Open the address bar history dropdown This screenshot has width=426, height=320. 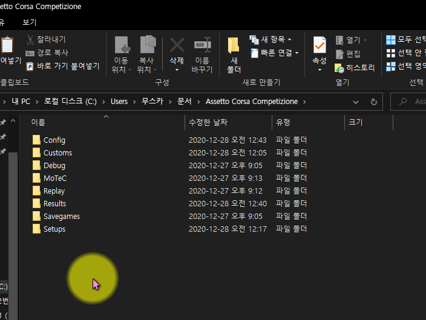point(356,102)
